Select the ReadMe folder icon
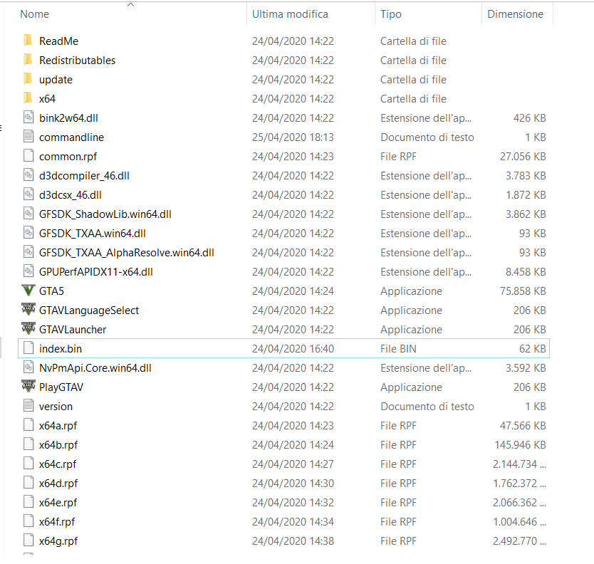Viewport: 594px width, 564px height. 28,41
